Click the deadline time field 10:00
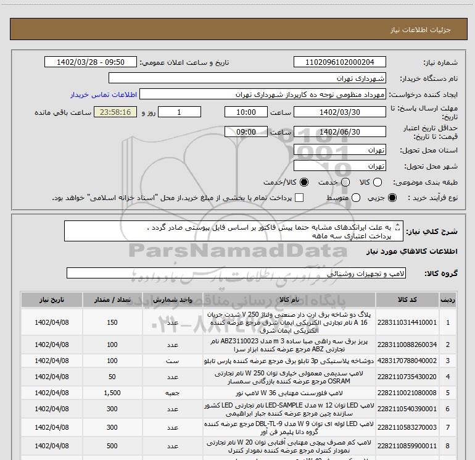 pyautogui.click(x=246, y=112)
